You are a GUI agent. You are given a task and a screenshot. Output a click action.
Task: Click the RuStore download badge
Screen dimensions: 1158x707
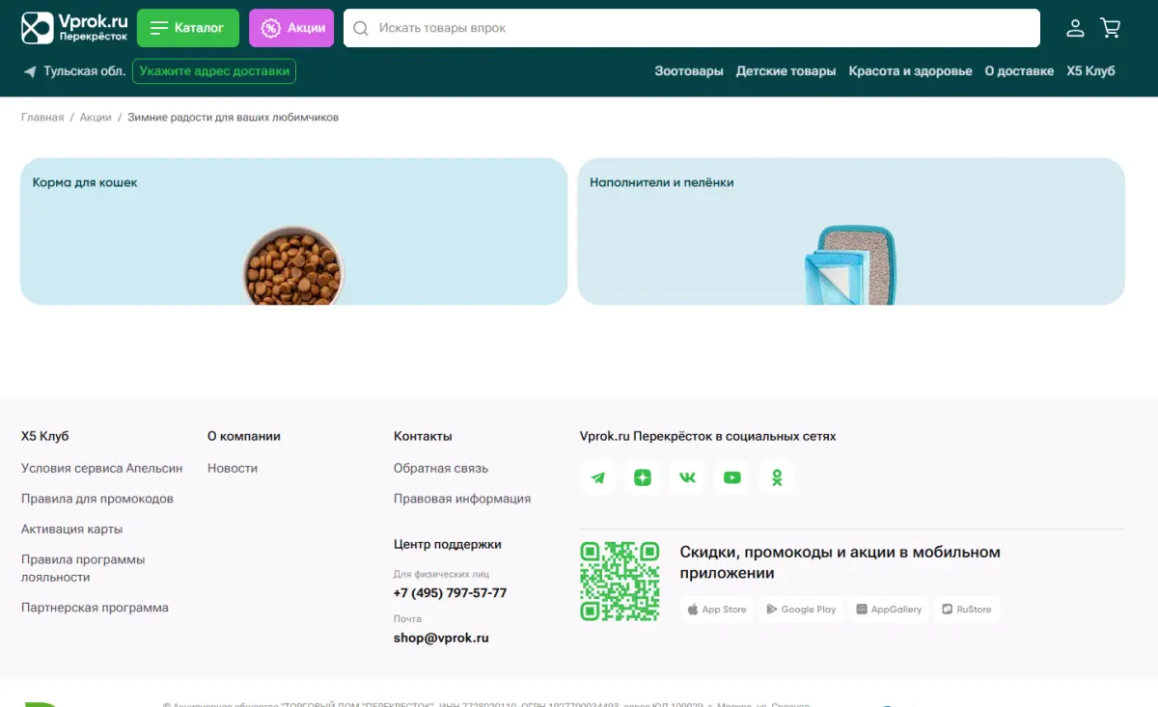pyautogui.click(x=967, y=610)
